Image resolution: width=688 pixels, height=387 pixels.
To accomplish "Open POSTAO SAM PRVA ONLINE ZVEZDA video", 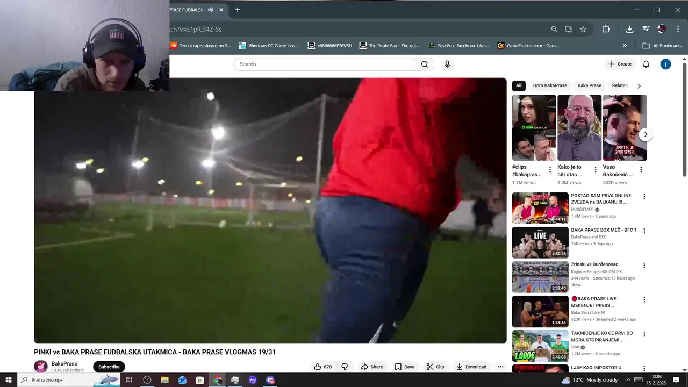I will [540, 208].
